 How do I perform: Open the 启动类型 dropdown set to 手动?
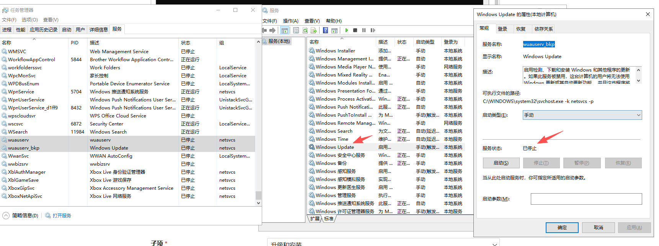point(582,115)
